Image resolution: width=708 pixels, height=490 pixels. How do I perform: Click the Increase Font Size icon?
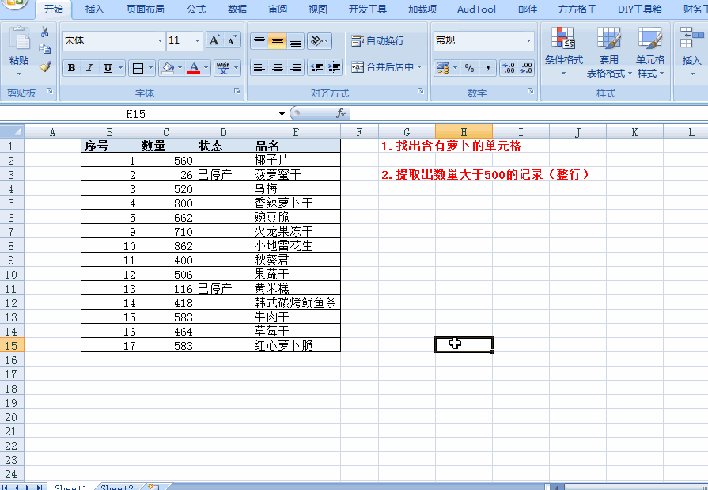[214, 40]
